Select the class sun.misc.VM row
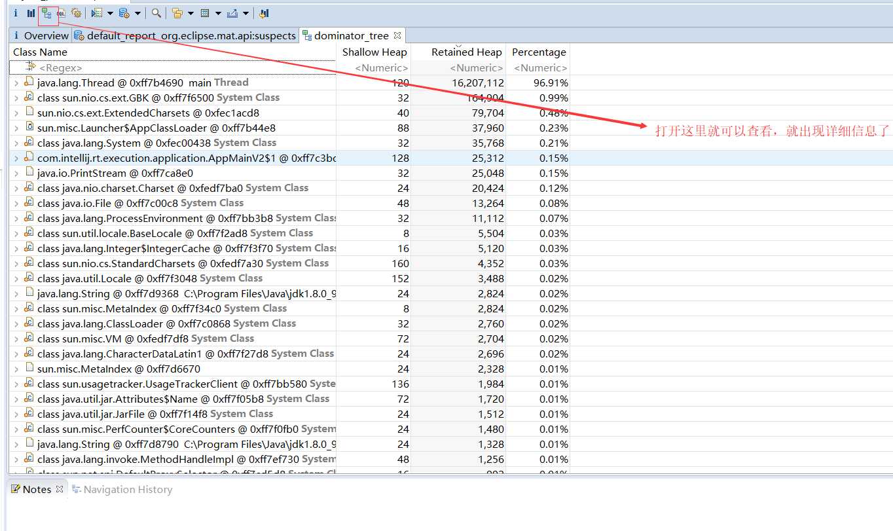This screenshot has height=531, width=893. (x=289, y=339)
